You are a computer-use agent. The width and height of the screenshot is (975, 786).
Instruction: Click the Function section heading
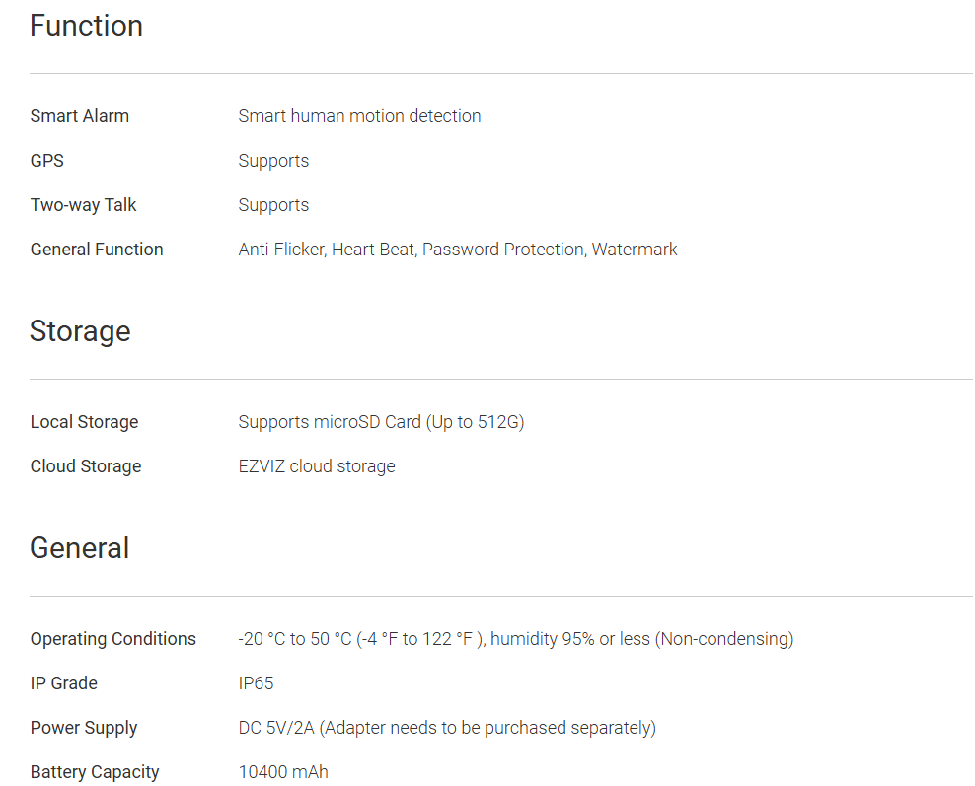[x=86, y=26]
